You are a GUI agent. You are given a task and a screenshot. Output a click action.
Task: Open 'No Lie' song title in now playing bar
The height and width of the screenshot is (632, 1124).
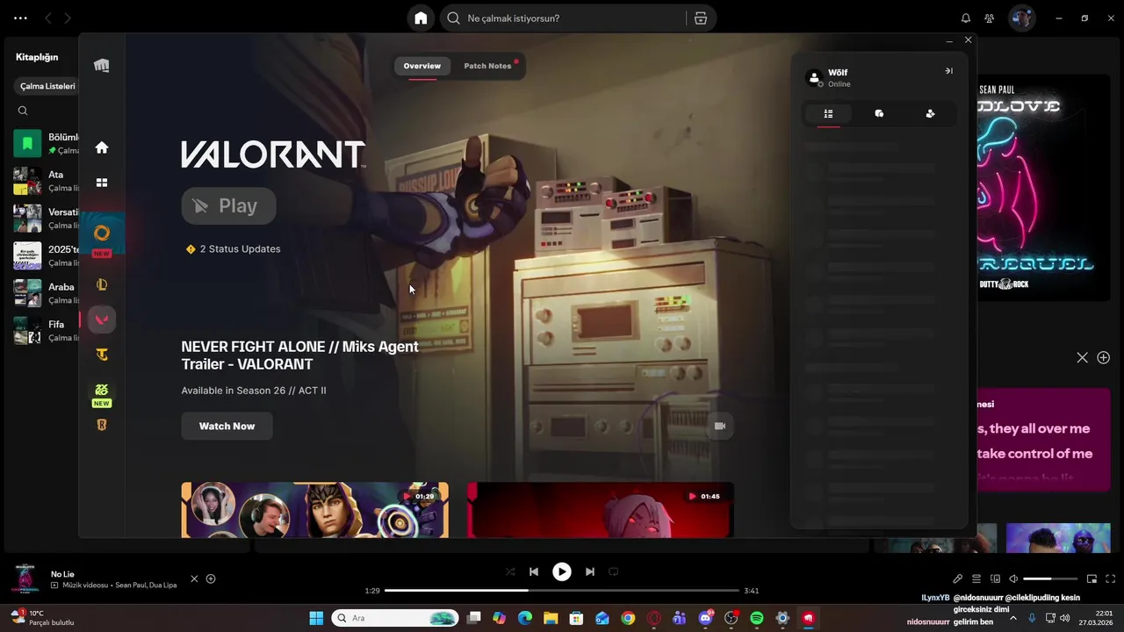point(62,574)
